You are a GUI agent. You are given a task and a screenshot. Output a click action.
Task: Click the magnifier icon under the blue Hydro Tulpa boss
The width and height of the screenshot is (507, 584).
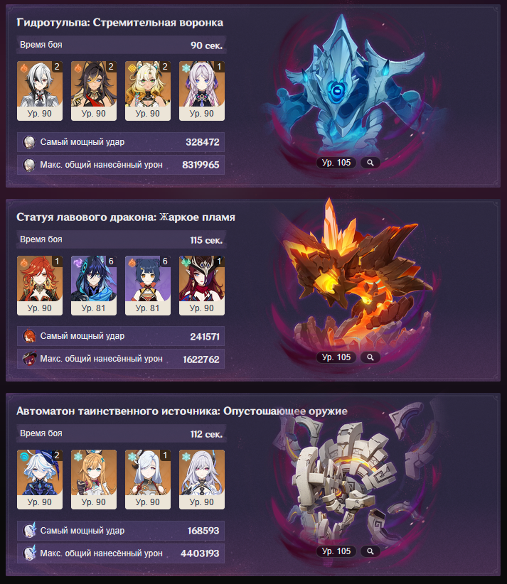point(370,163)
